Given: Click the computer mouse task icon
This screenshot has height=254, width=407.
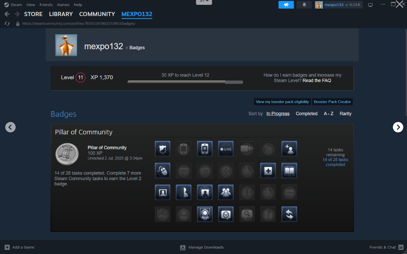Looking at the screenshot, I should pyautogui.click(x=162, y=170).
